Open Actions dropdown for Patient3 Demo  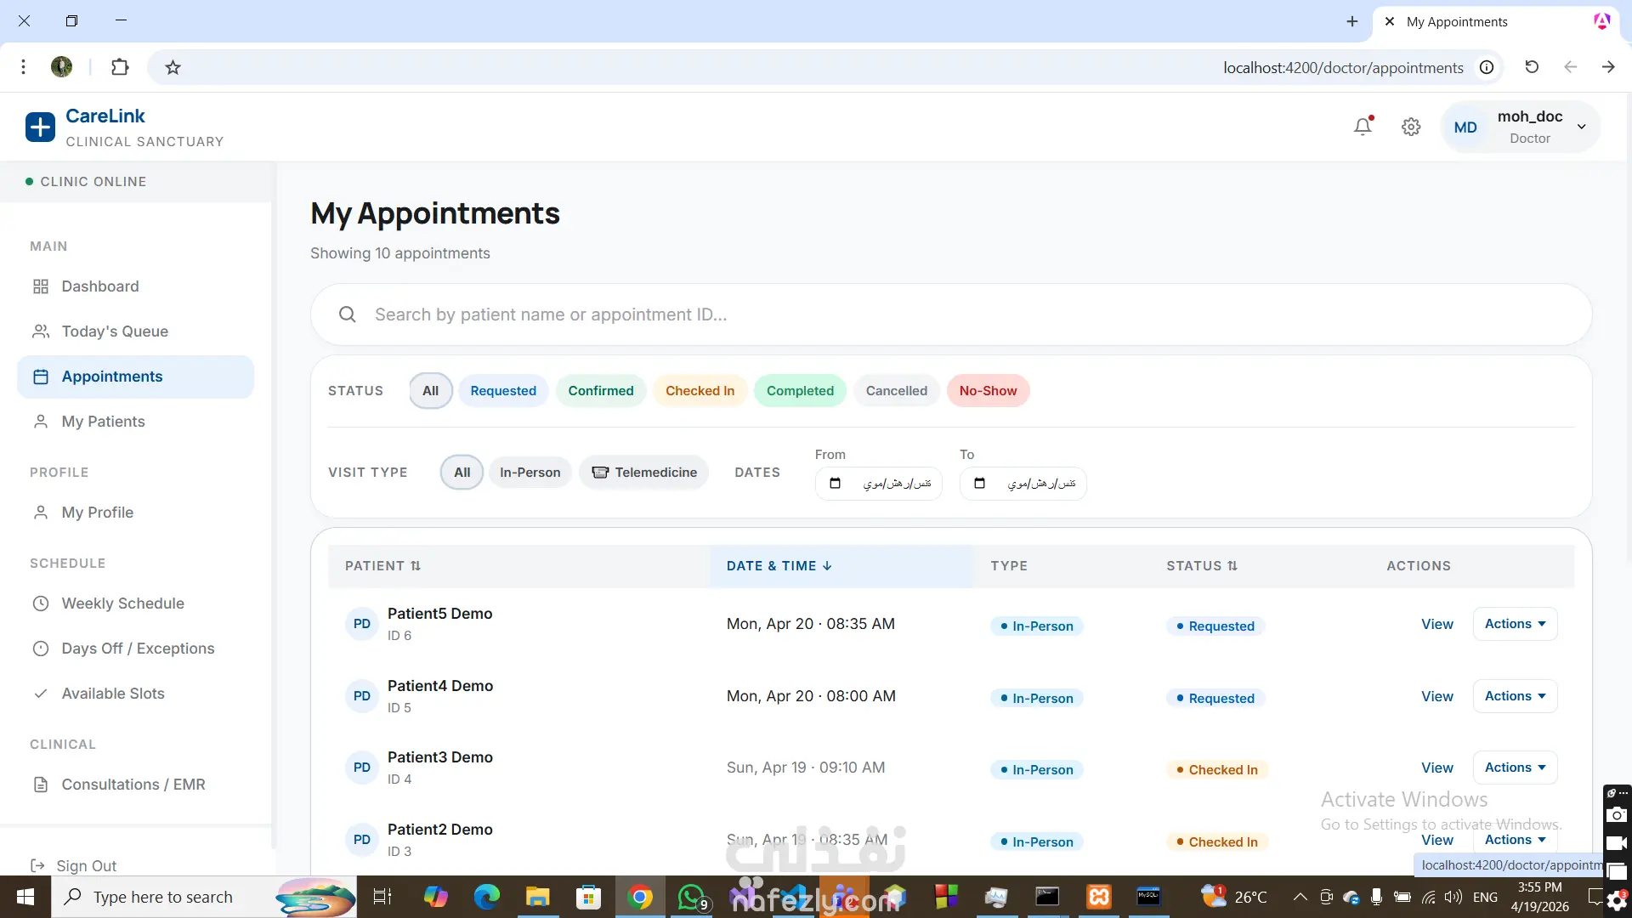click(x=1515, y=768)
